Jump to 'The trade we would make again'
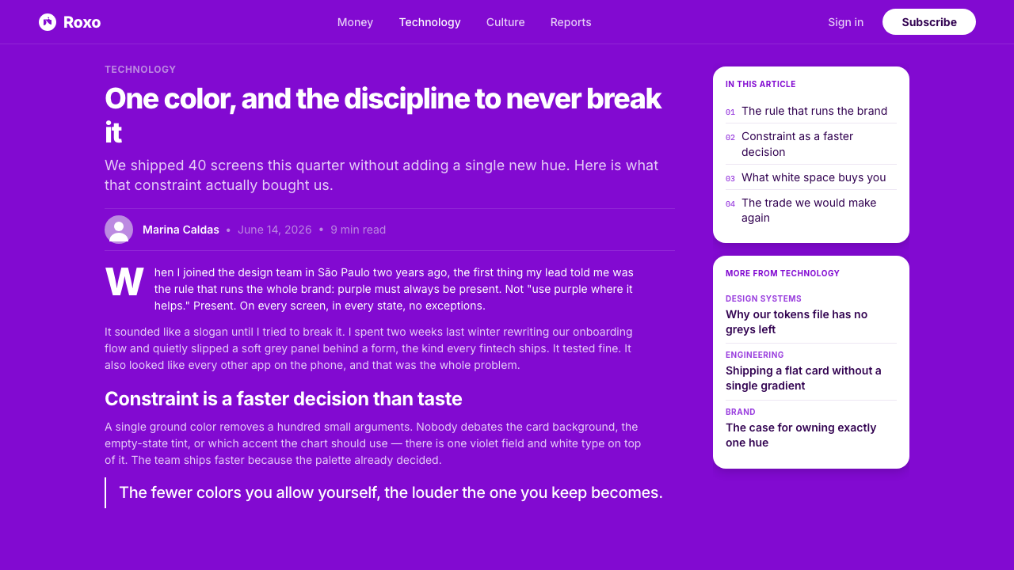The image size is (1014, 570). [811, 210]
